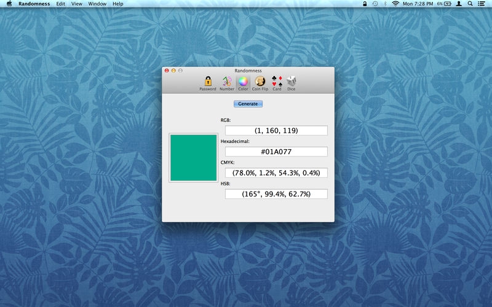The height and width of the screenshot is (307, 492).
Task: Click the RGB value field
Action: pos(276,131)
